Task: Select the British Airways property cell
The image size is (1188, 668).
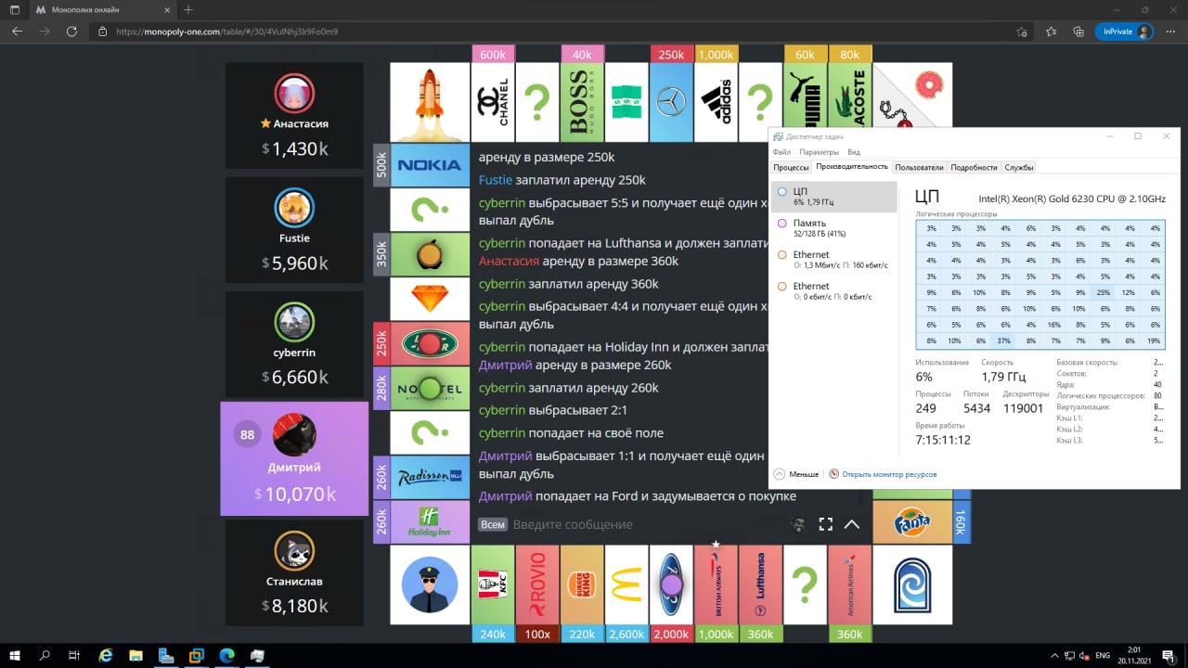Action: point(716,584)
